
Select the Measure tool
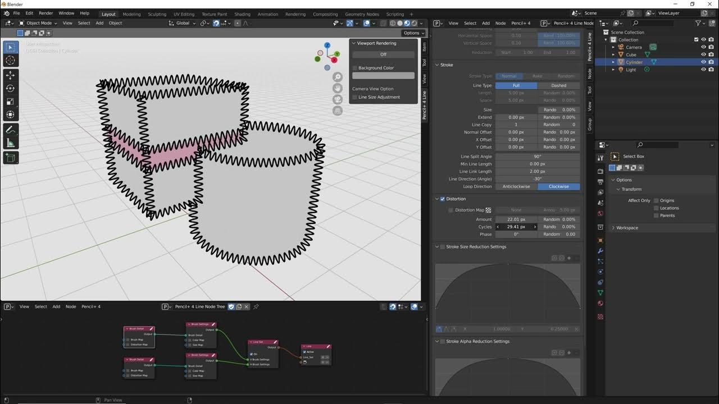10,143
